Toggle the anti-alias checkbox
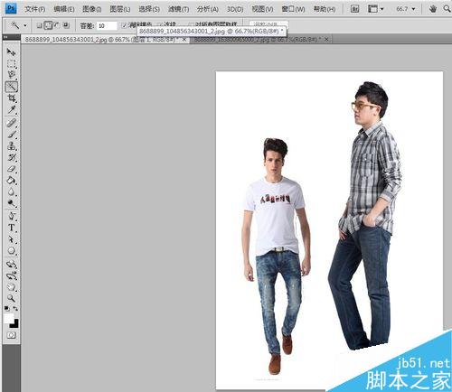The width and height of the screenshot is (452, 392). click(x=124, y=25)
